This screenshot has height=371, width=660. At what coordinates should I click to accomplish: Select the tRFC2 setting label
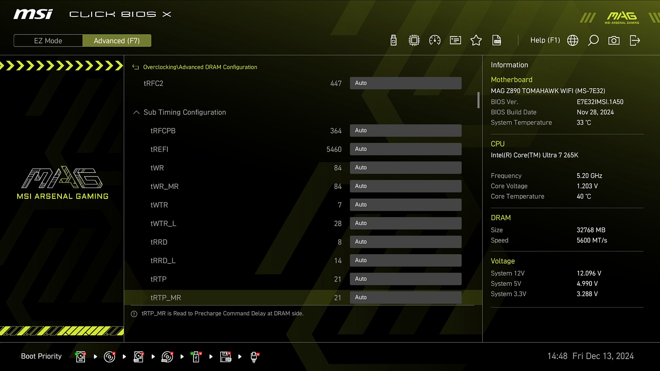pyautogui.click(x=153, y=83)
